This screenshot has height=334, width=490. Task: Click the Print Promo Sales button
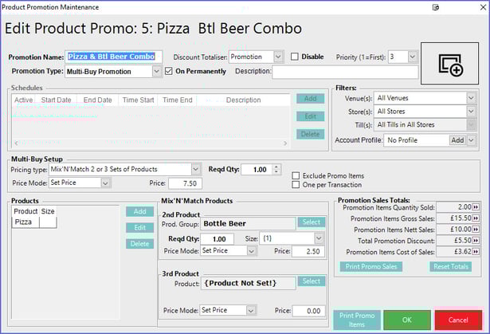(x=374, y=266)
